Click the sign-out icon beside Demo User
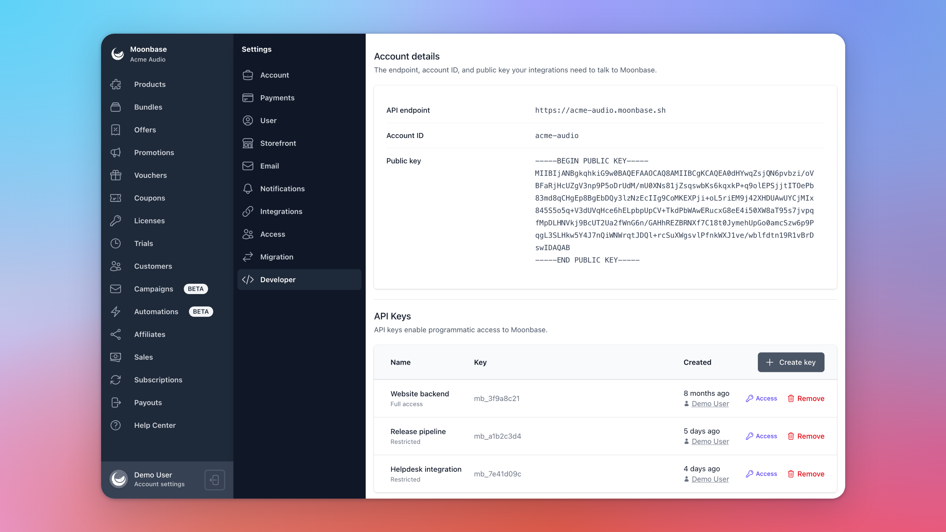946x532 pixels. click(x=214, y=479)
